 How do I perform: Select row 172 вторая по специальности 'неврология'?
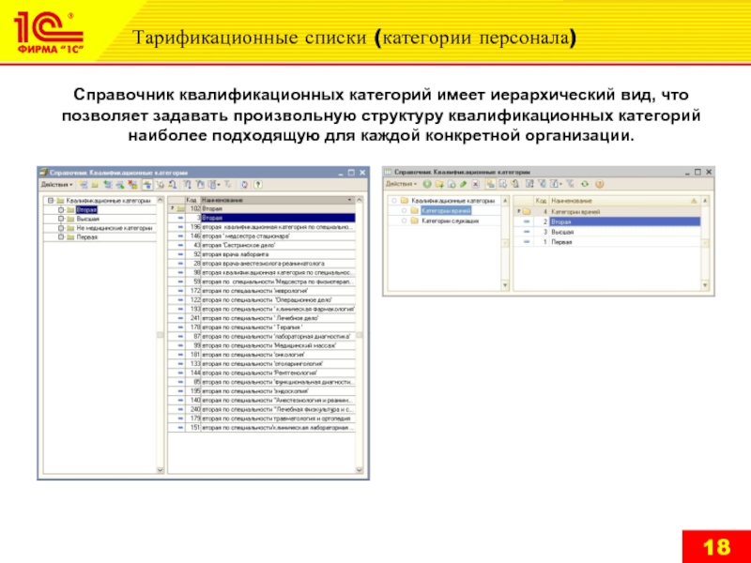click(262, 291)
